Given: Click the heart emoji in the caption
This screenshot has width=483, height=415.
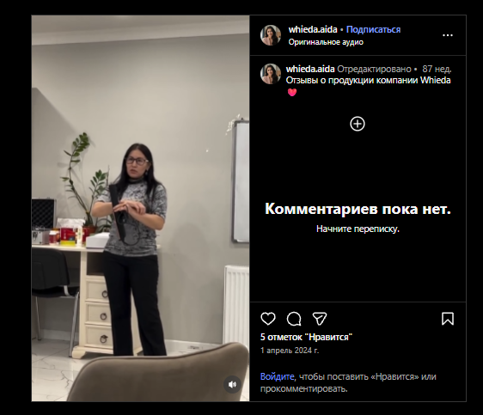Looking at the screenshot, I should coord(292,92).
